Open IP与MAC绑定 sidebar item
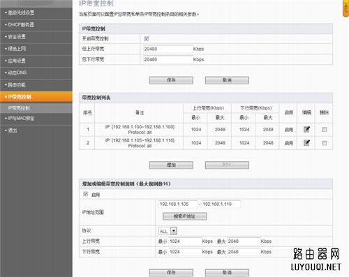Viewport: 349px width, 277px height. [36, 119]
